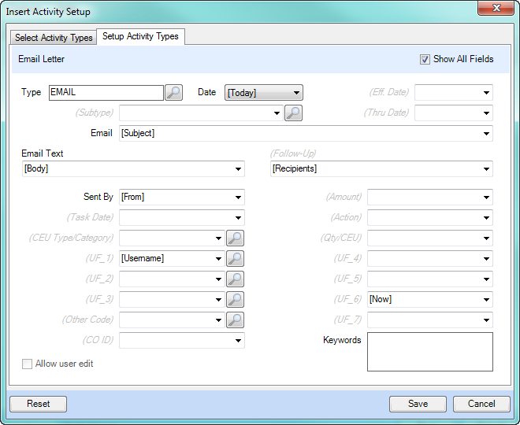Click the Other Code lookup icon
This screenshot has height=425, width=520.
click(235, 320)
